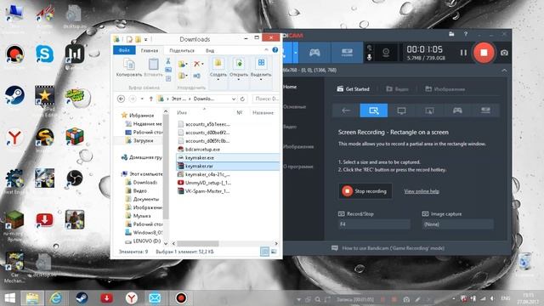Viewport: 544px width, 306px height.
Task: Open the Windows Start button
Action: 9,298
